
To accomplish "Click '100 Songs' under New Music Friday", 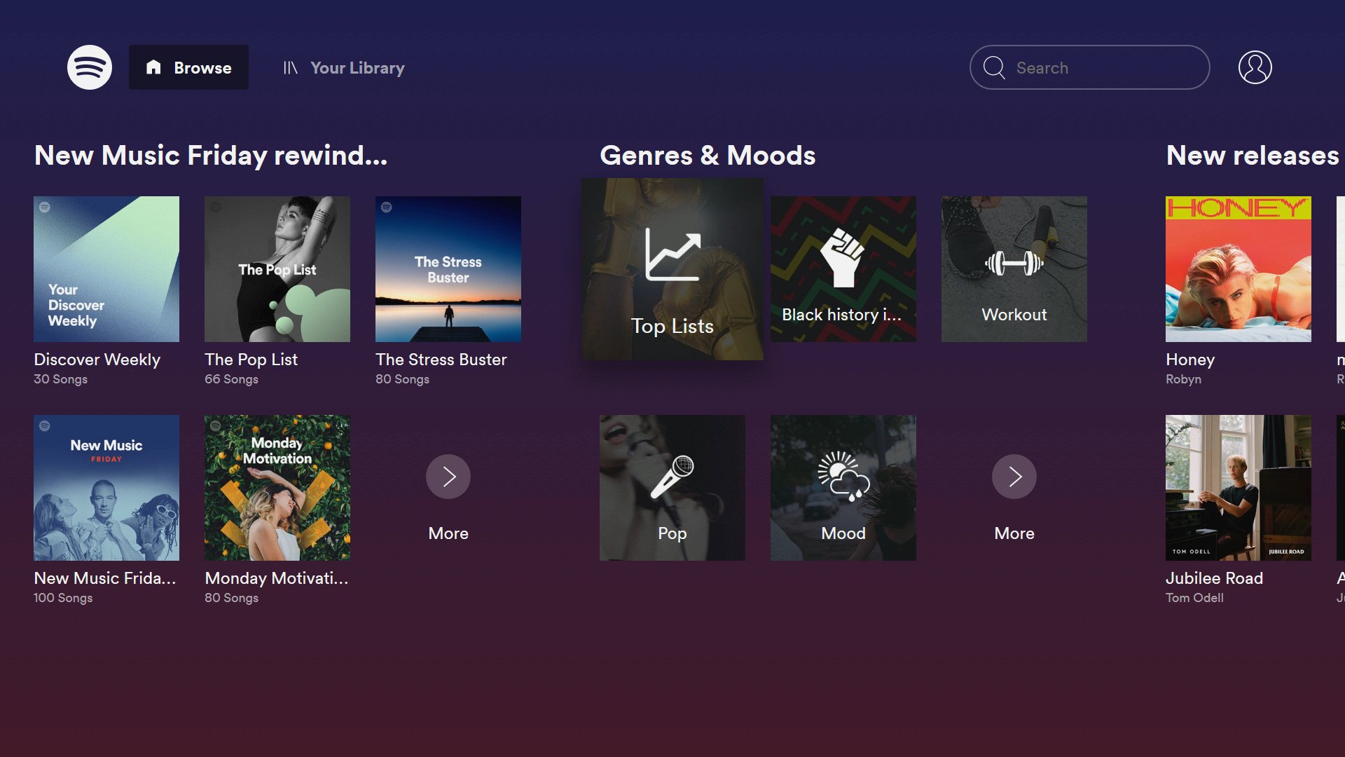I will coord(63,598).
